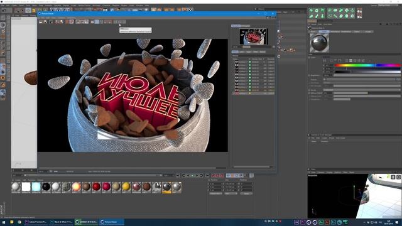
Task: Select the black material swatch
Action: tap(46, 187)
